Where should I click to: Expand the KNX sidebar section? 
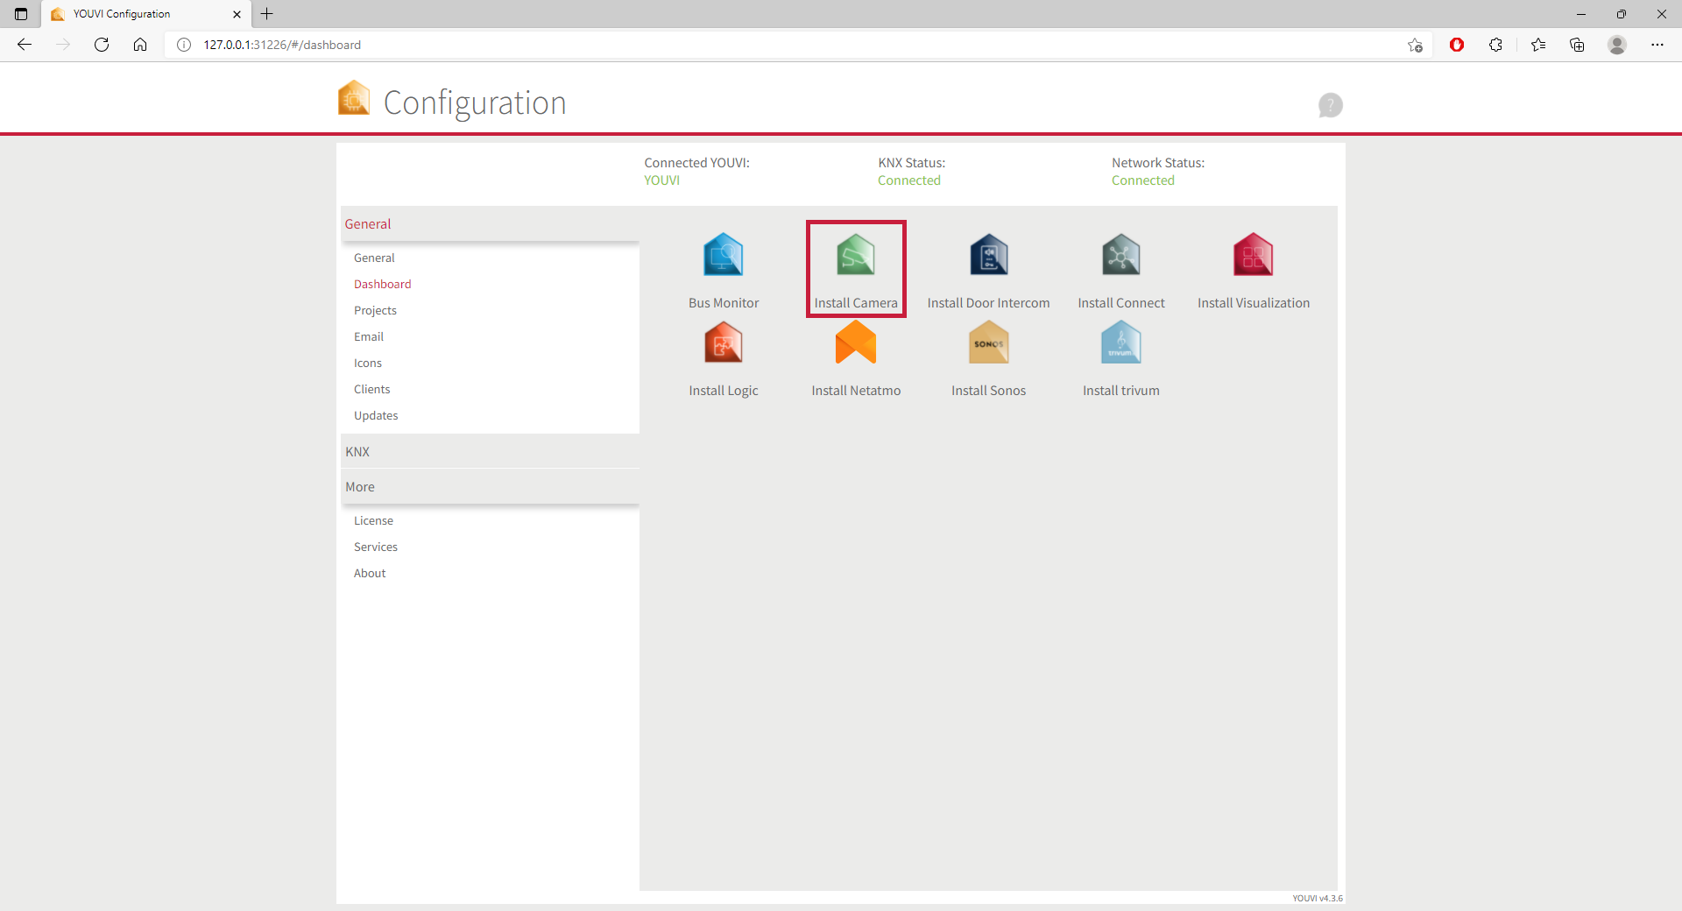(x=357, y=452)
